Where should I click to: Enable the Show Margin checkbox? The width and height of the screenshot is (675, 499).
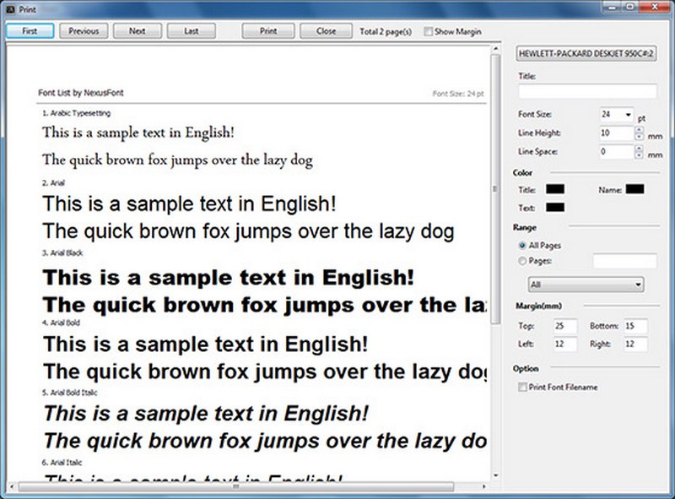click(429, 32)
